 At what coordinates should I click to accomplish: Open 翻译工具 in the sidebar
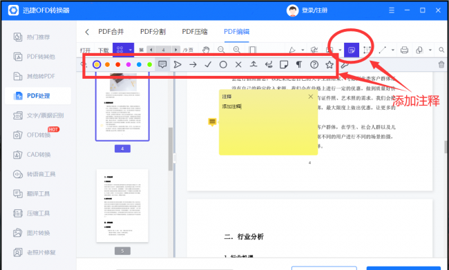(38, 193)
